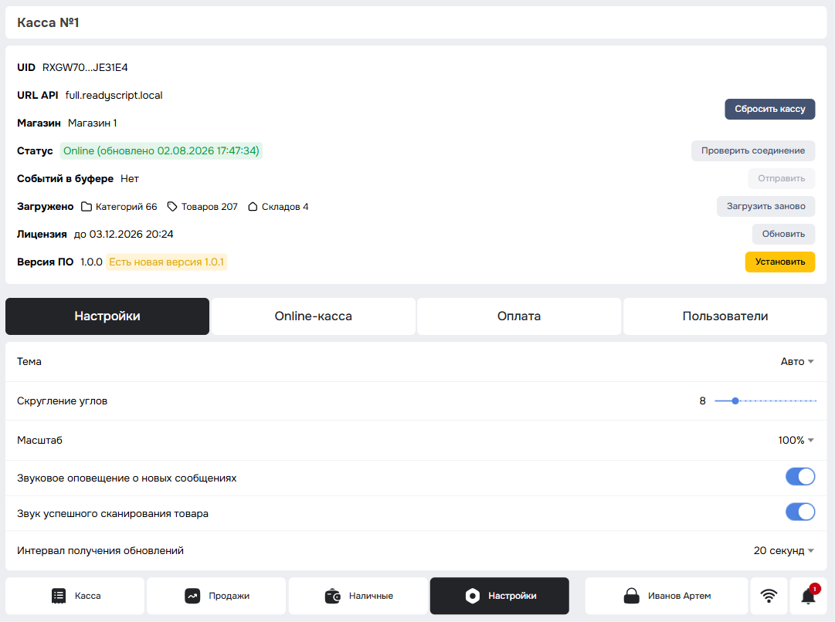The height and width of the screenshot is (622, 835).
Task: Click the Обновить license button
Action: click(783, 234)
